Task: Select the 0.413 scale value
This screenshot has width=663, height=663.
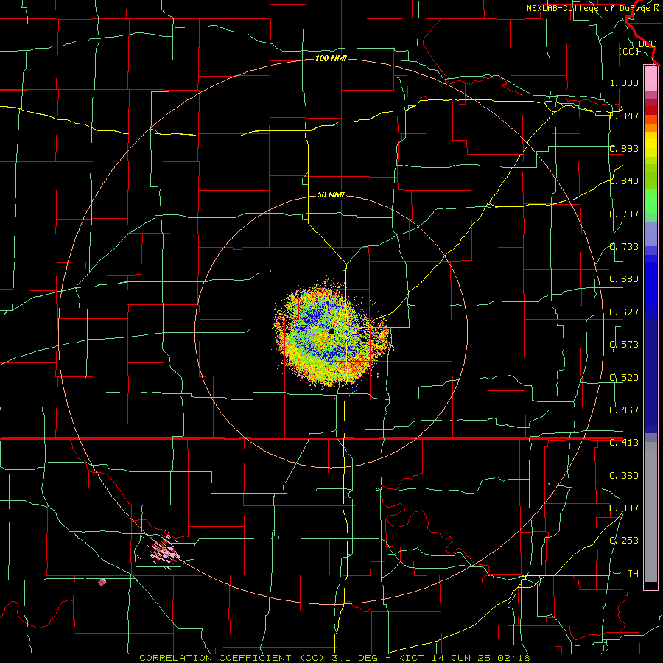Action: click(x=624, y=443)
